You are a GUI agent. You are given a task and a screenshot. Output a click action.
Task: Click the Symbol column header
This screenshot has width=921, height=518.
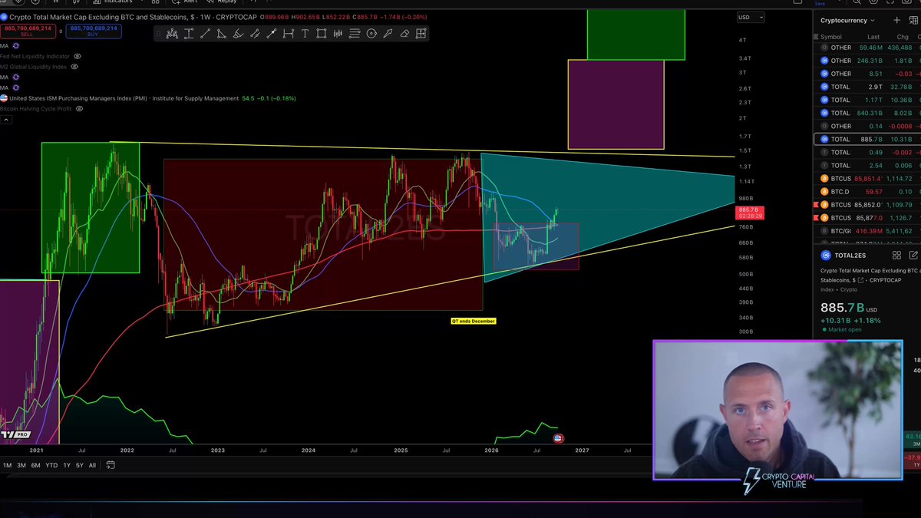coord(831,36)
